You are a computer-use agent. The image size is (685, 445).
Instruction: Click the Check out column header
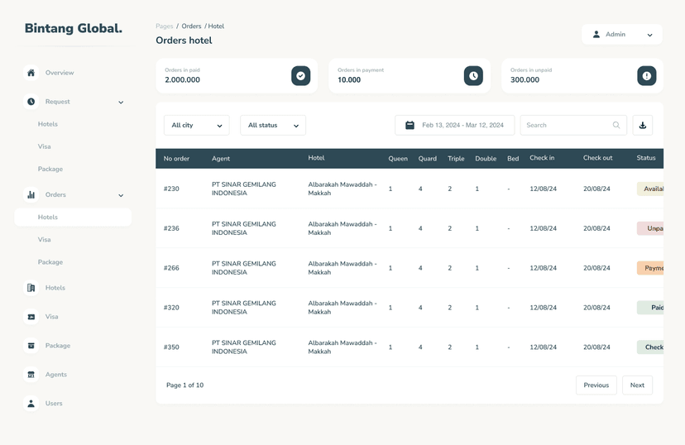[597, 158]
